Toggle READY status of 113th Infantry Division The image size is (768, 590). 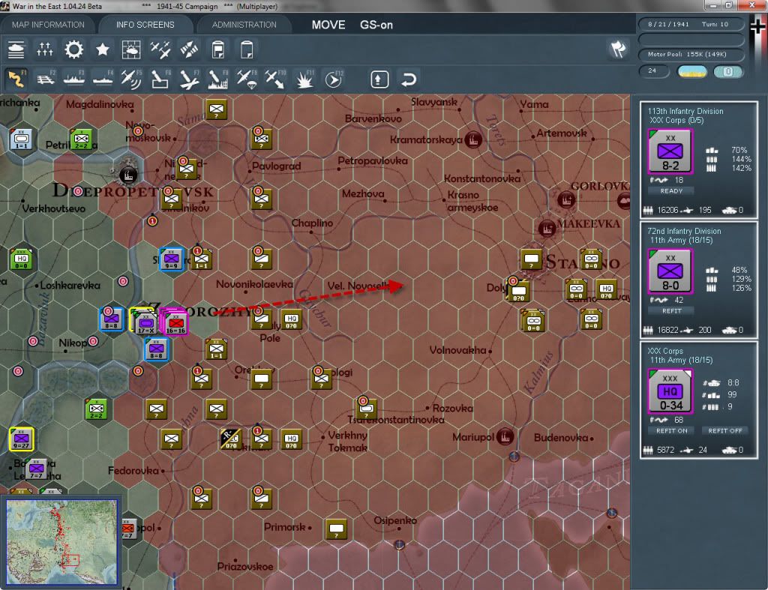pyautogui.click(x=671, y=191)
